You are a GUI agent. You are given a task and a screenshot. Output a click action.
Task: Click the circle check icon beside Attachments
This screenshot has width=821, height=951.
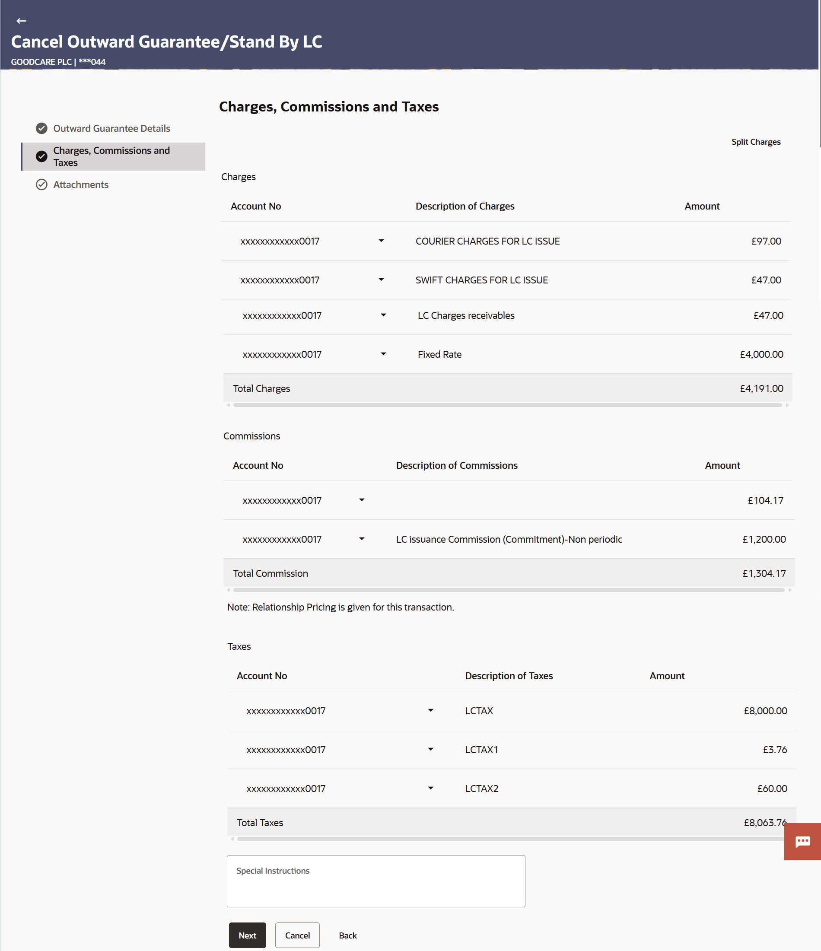click(41, 184)
